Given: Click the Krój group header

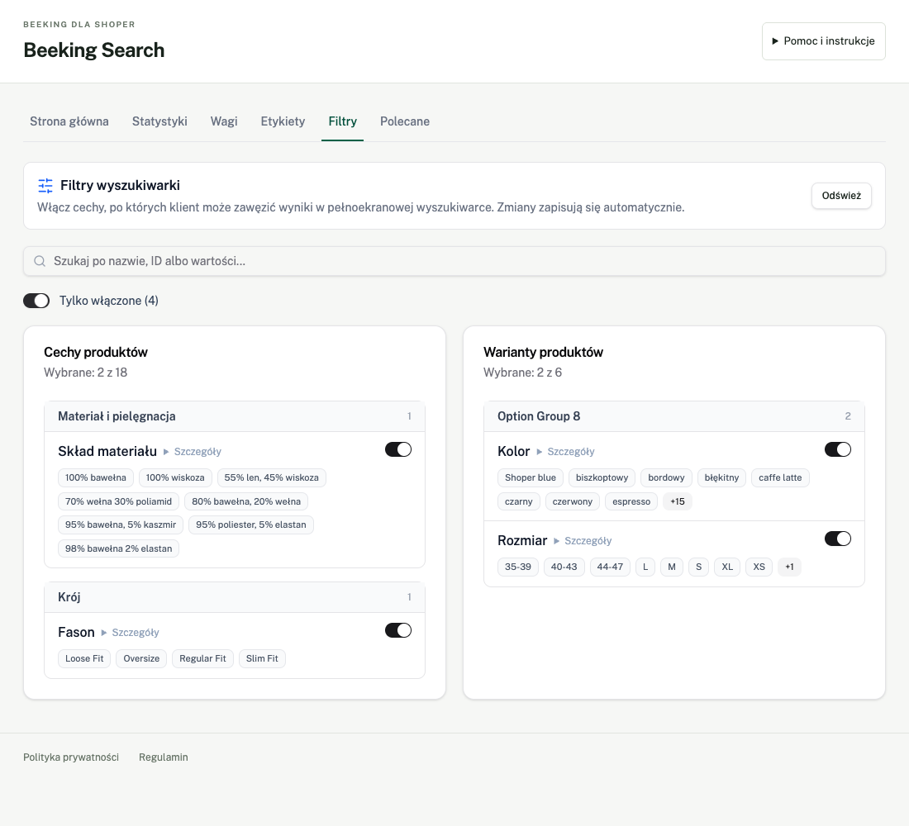Looking at the screenshot, I should point(235,597).
